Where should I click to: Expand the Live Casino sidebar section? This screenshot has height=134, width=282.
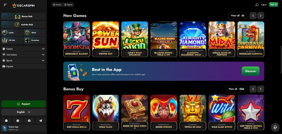(x=23, y=55)
